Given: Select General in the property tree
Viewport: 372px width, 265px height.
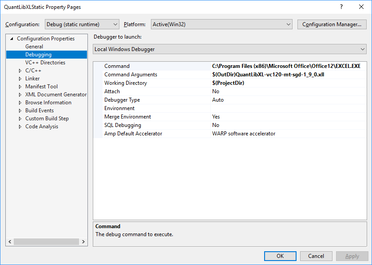Looking at the screenshot, I should [34, 47].
